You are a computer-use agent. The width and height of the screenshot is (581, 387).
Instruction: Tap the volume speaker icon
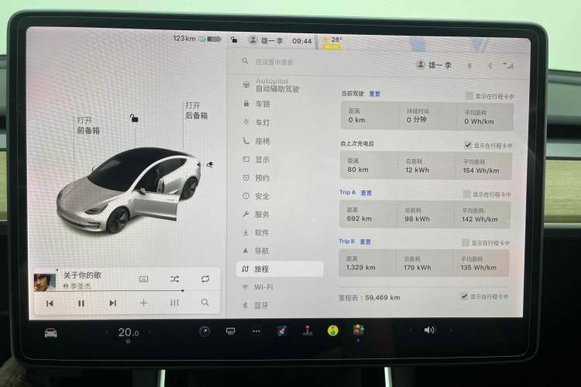pyautogui.click(x=429, y=330)
